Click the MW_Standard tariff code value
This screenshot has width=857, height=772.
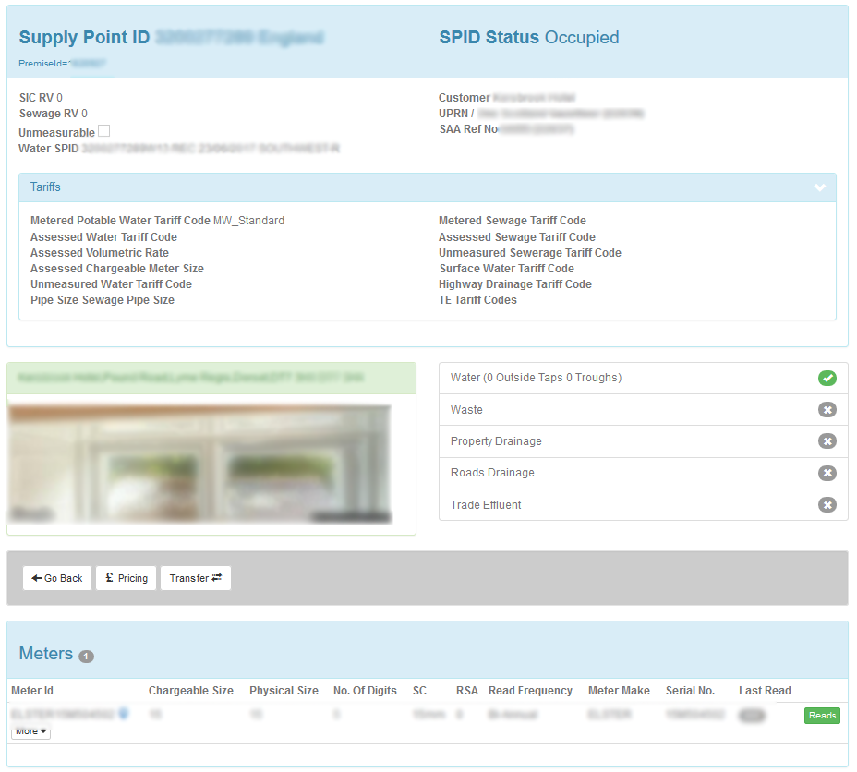248,221
